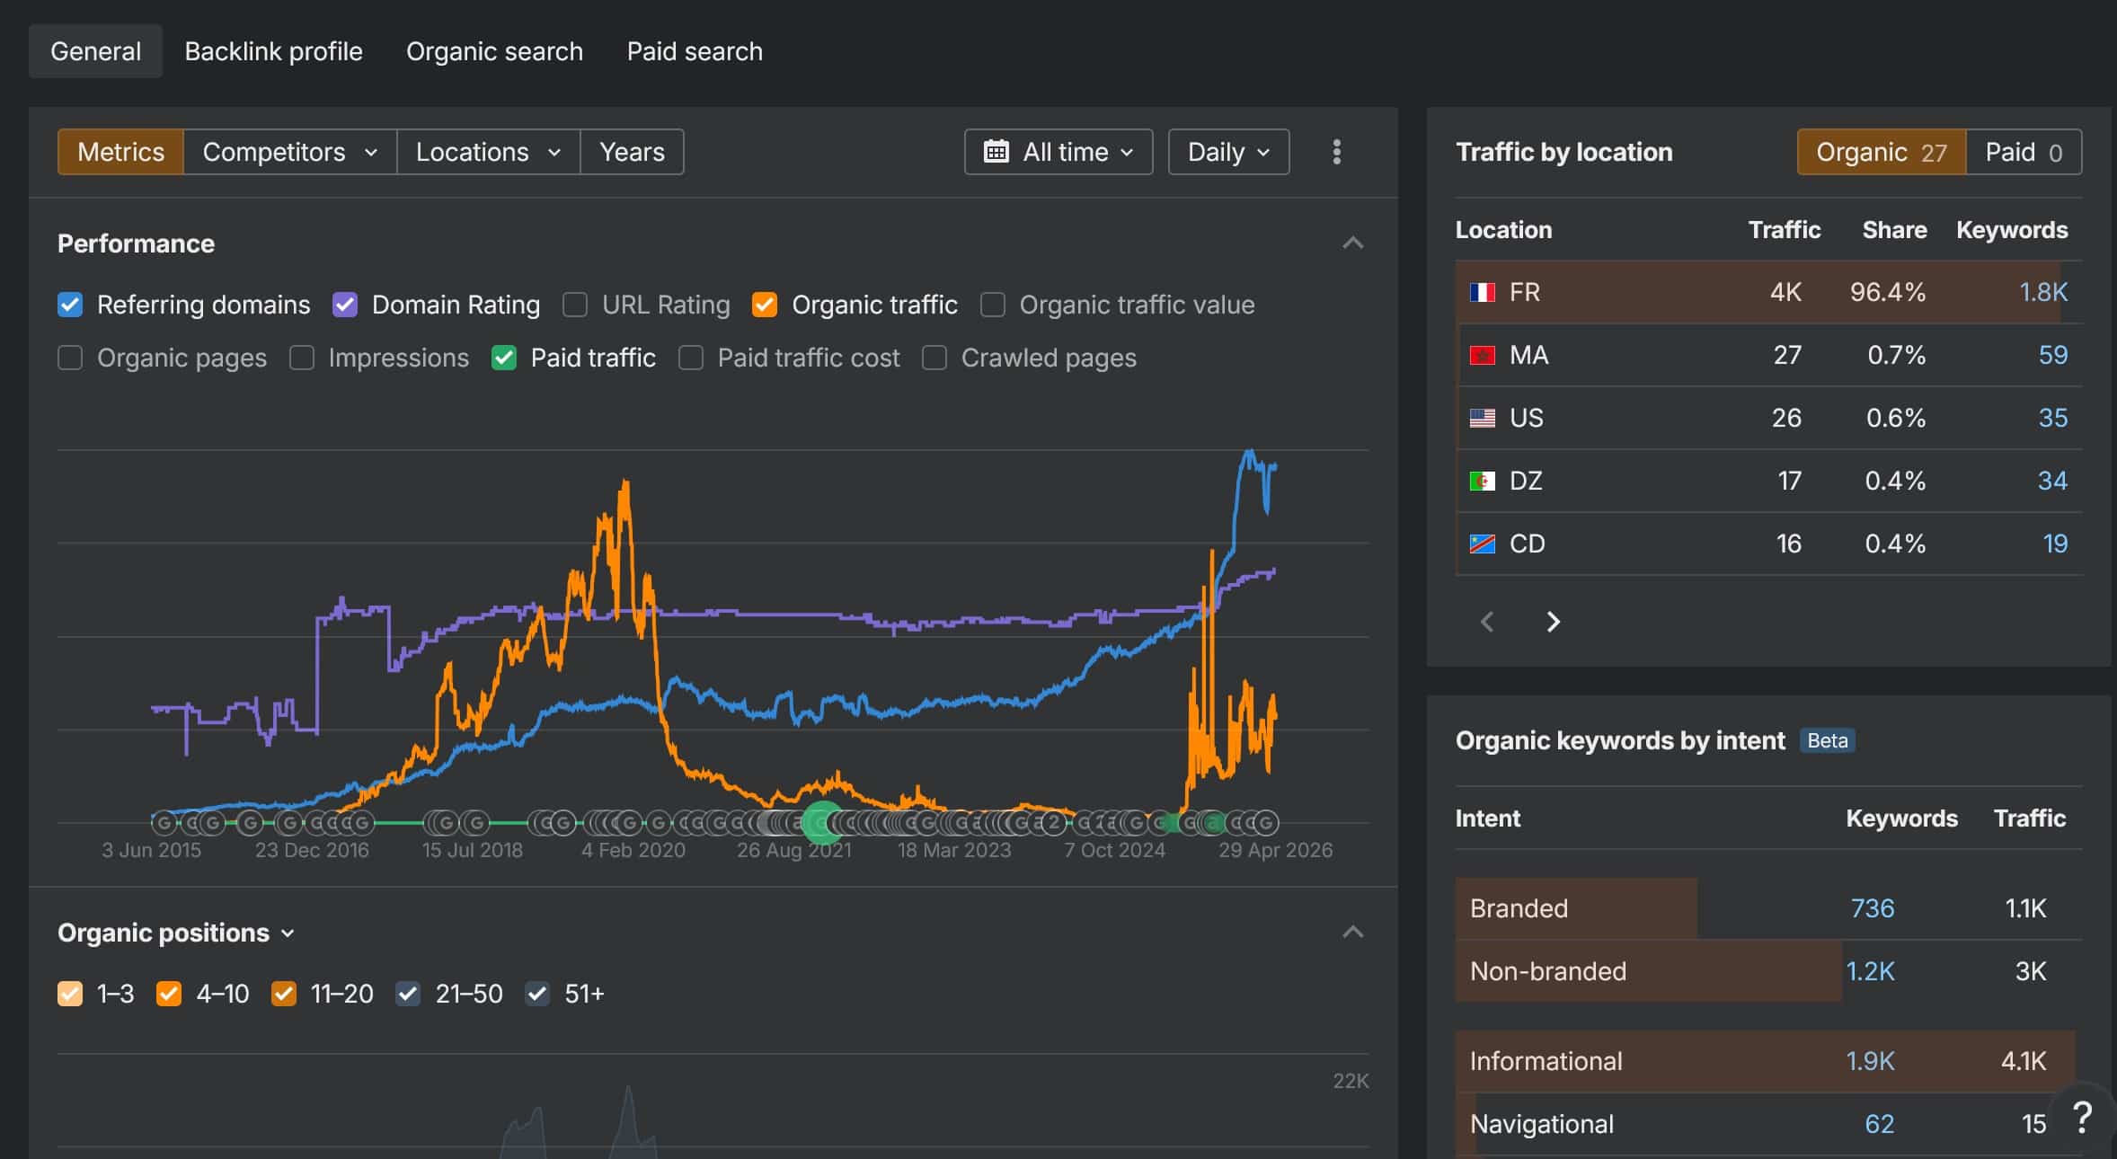The width and height of the screenshot is (2117, 1159).
Task: Toggle the Referring domains checkbox
Action: point(70,305)
